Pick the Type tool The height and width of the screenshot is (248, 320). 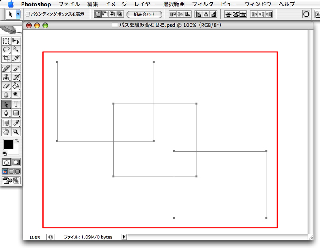point(16,104)
